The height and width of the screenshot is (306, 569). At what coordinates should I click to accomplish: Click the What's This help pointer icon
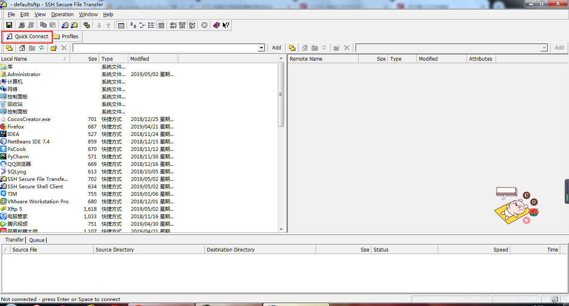pos(226,25)
